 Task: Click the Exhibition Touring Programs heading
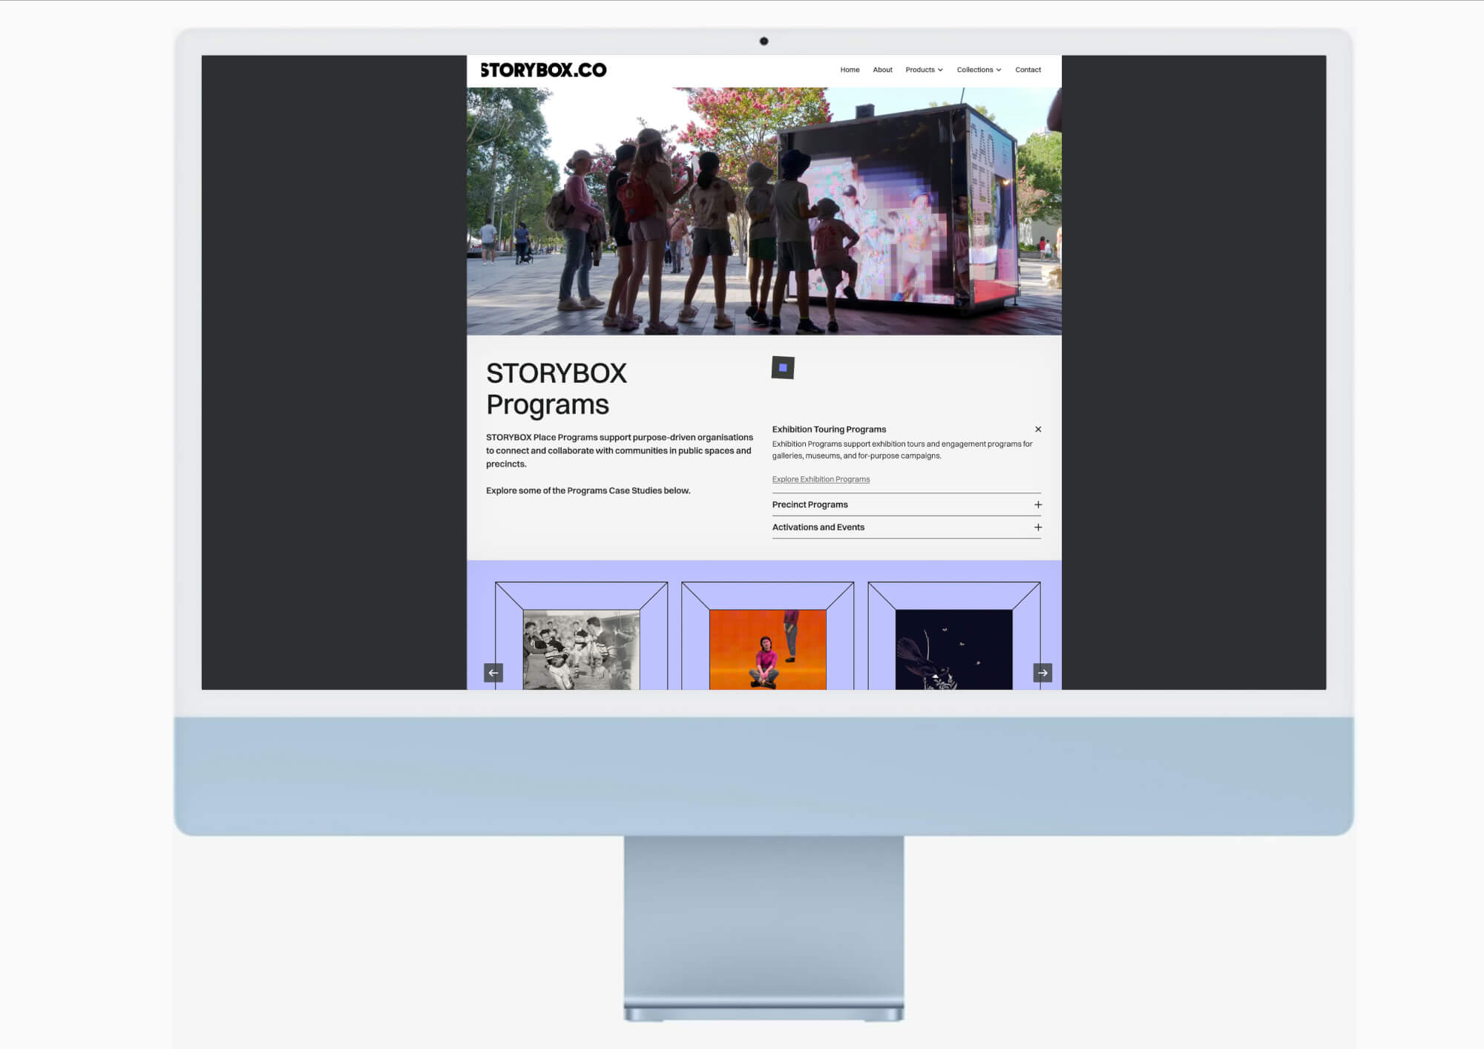point(829,430)
